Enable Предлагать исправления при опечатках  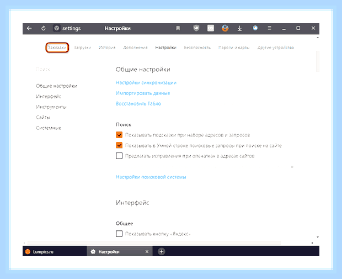click(x=119, y=156)
